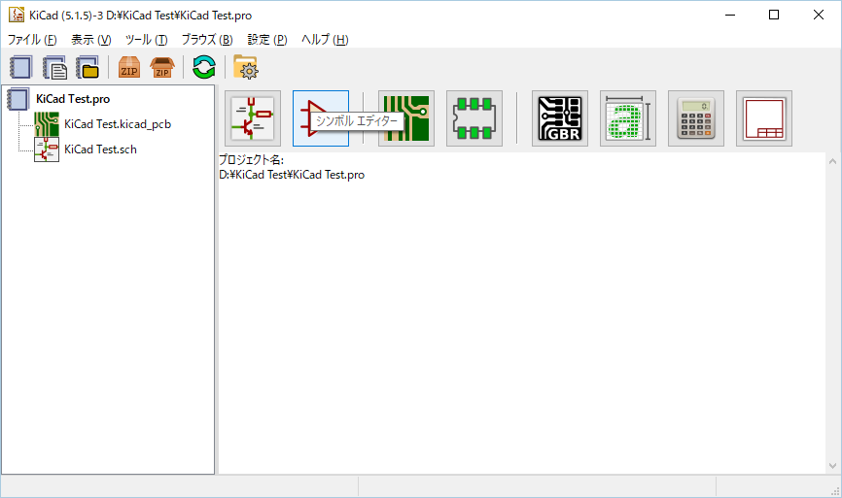This screenshot has height=498, width=842.
Task: Open the ツール (T) menu
Action: (x=147, y=40)
